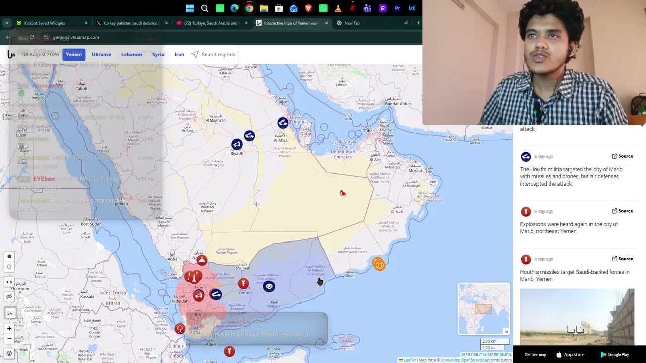Select the polygon draw tool on map
Screen dimensions: 646x363
coord(9,256)
